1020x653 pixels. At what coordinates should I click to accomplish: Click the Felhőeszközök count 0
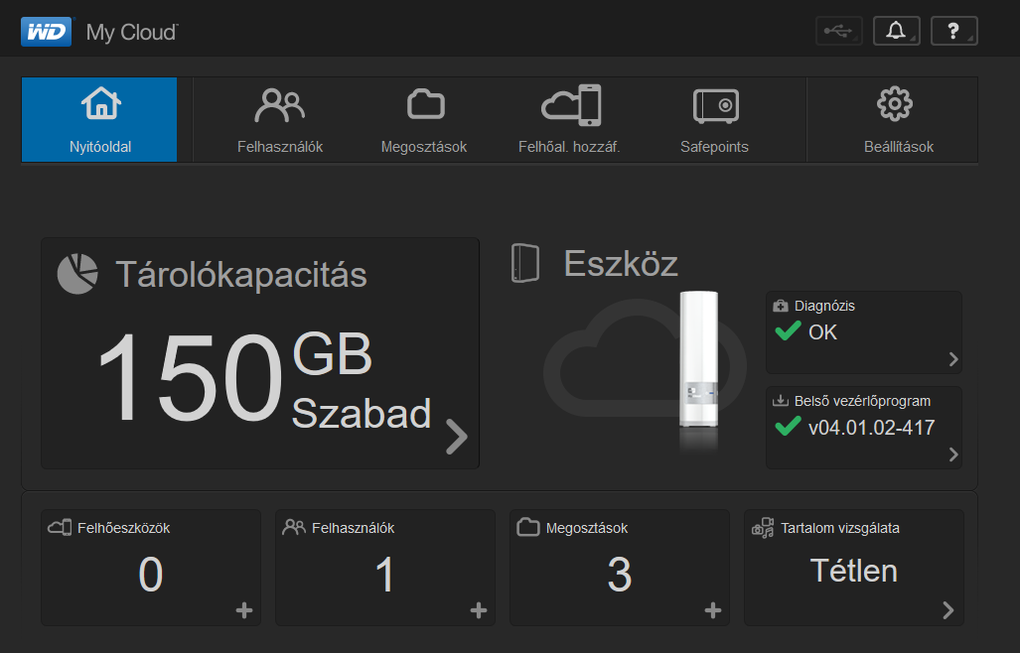(150, 575)
